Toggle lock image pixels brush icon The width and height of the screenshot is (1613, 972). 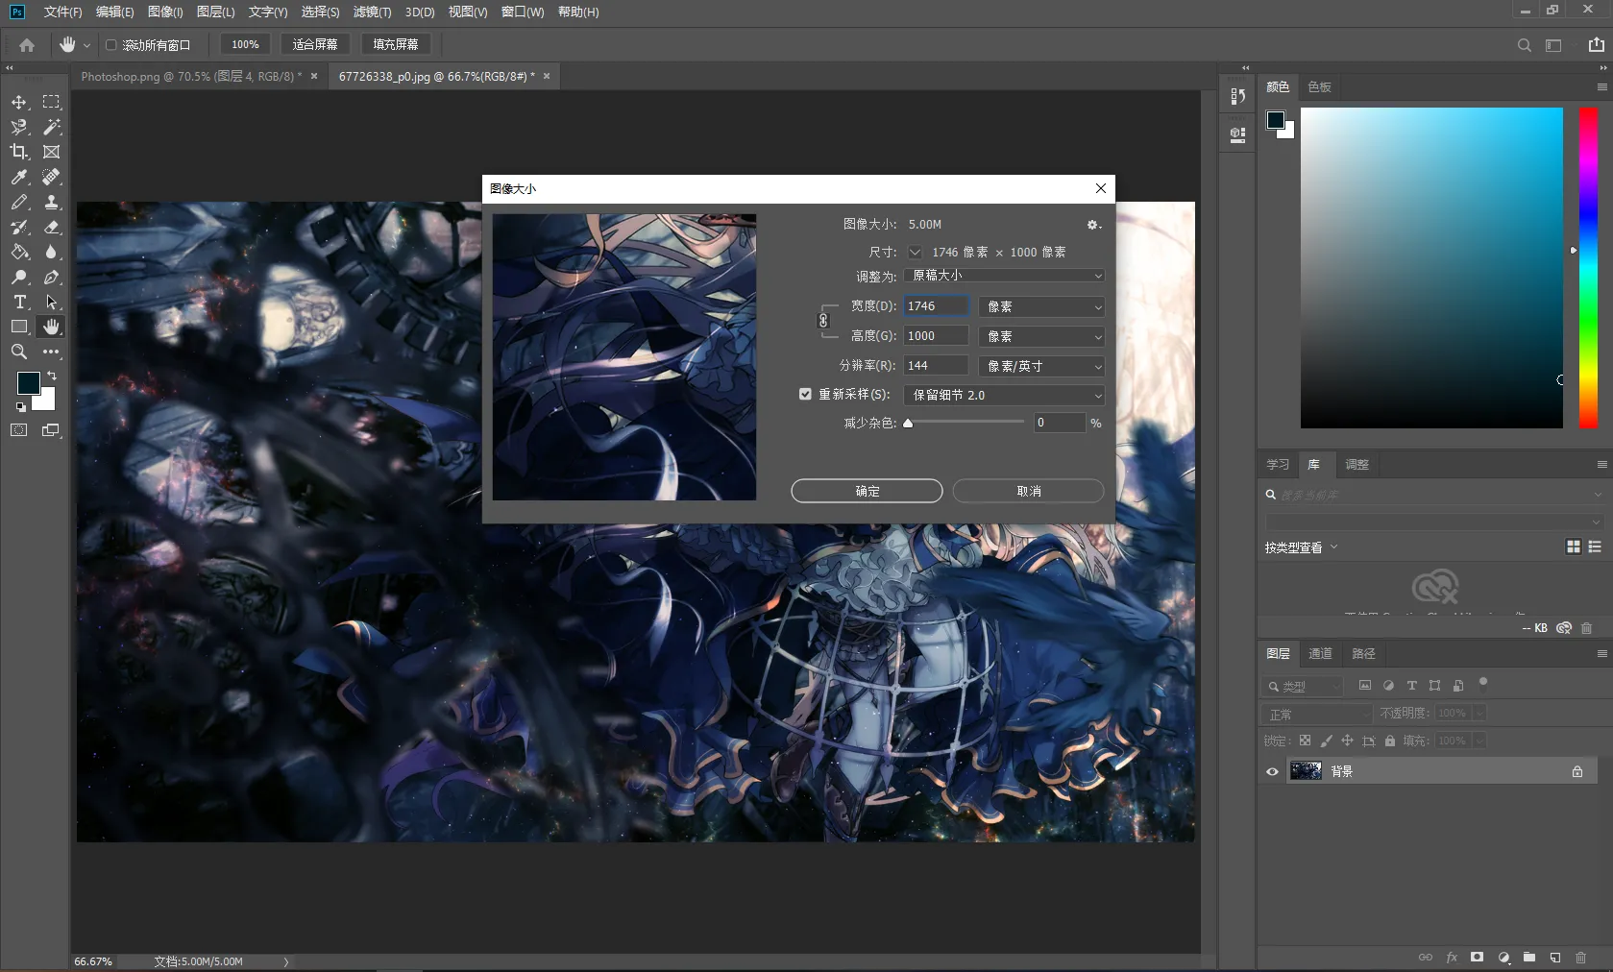(x=1326, y=741)
